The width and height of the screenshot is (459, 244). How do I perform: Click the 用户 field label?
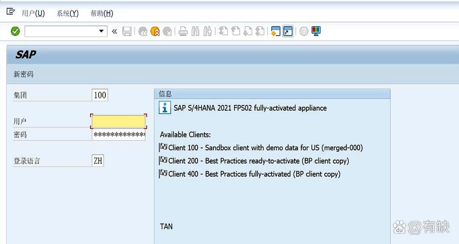20,122
